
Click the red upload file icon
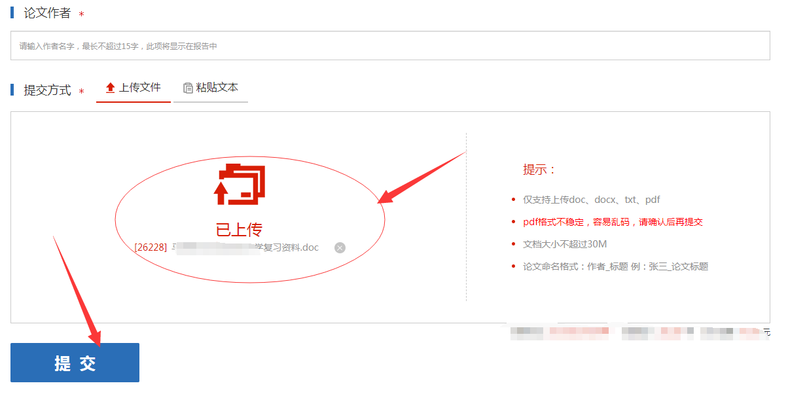click(240, 185)
